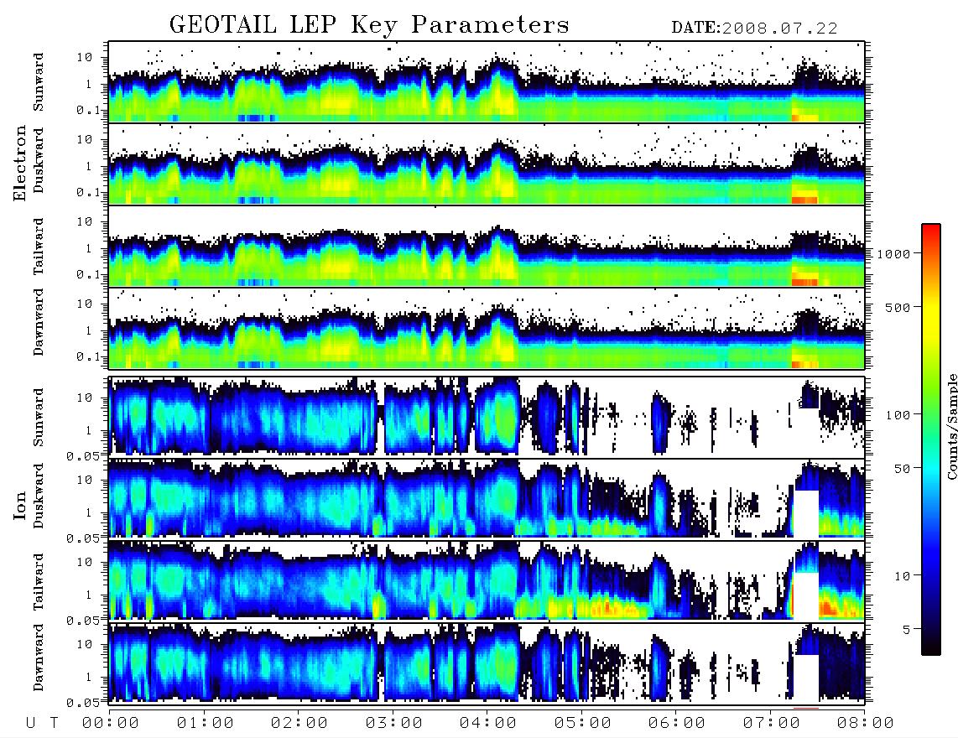
Task: Select the Ion Sunward axis label
Action: click(x=39, y=417)
